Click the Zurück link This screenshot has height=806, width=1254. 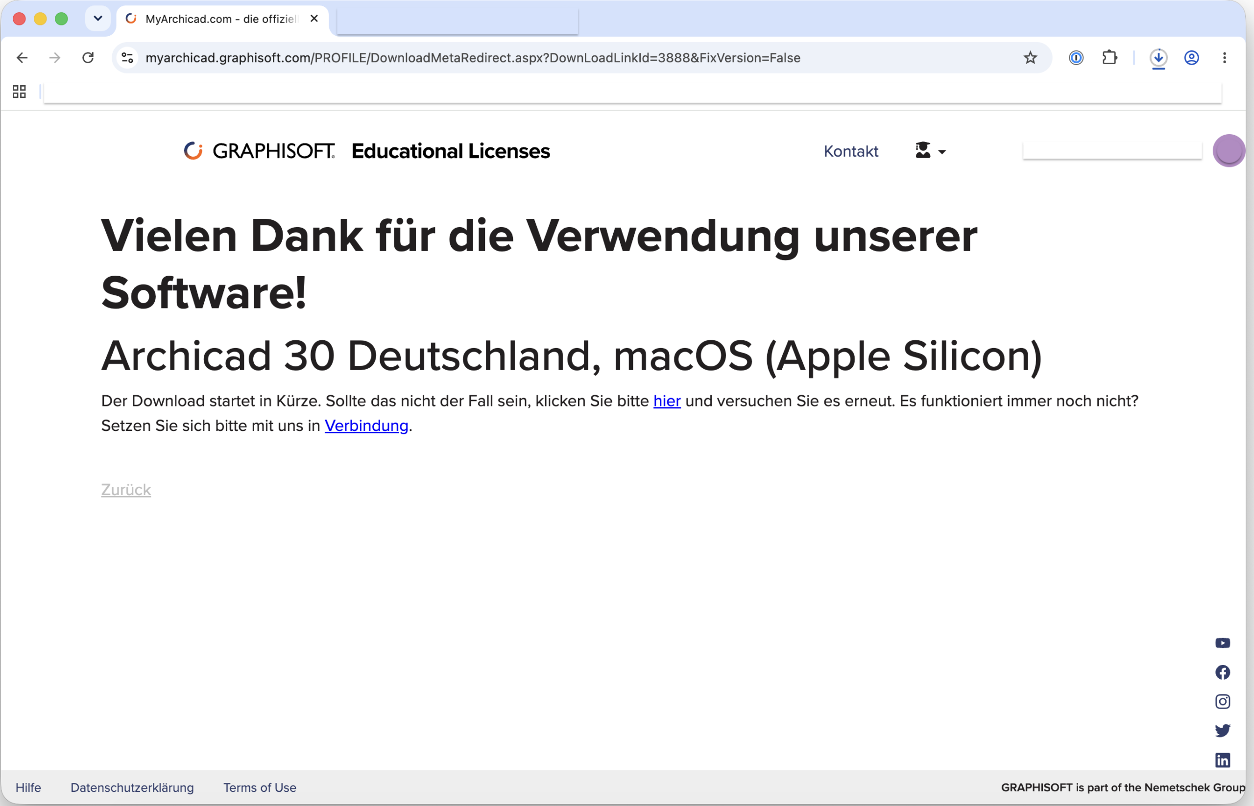[126, 490]
